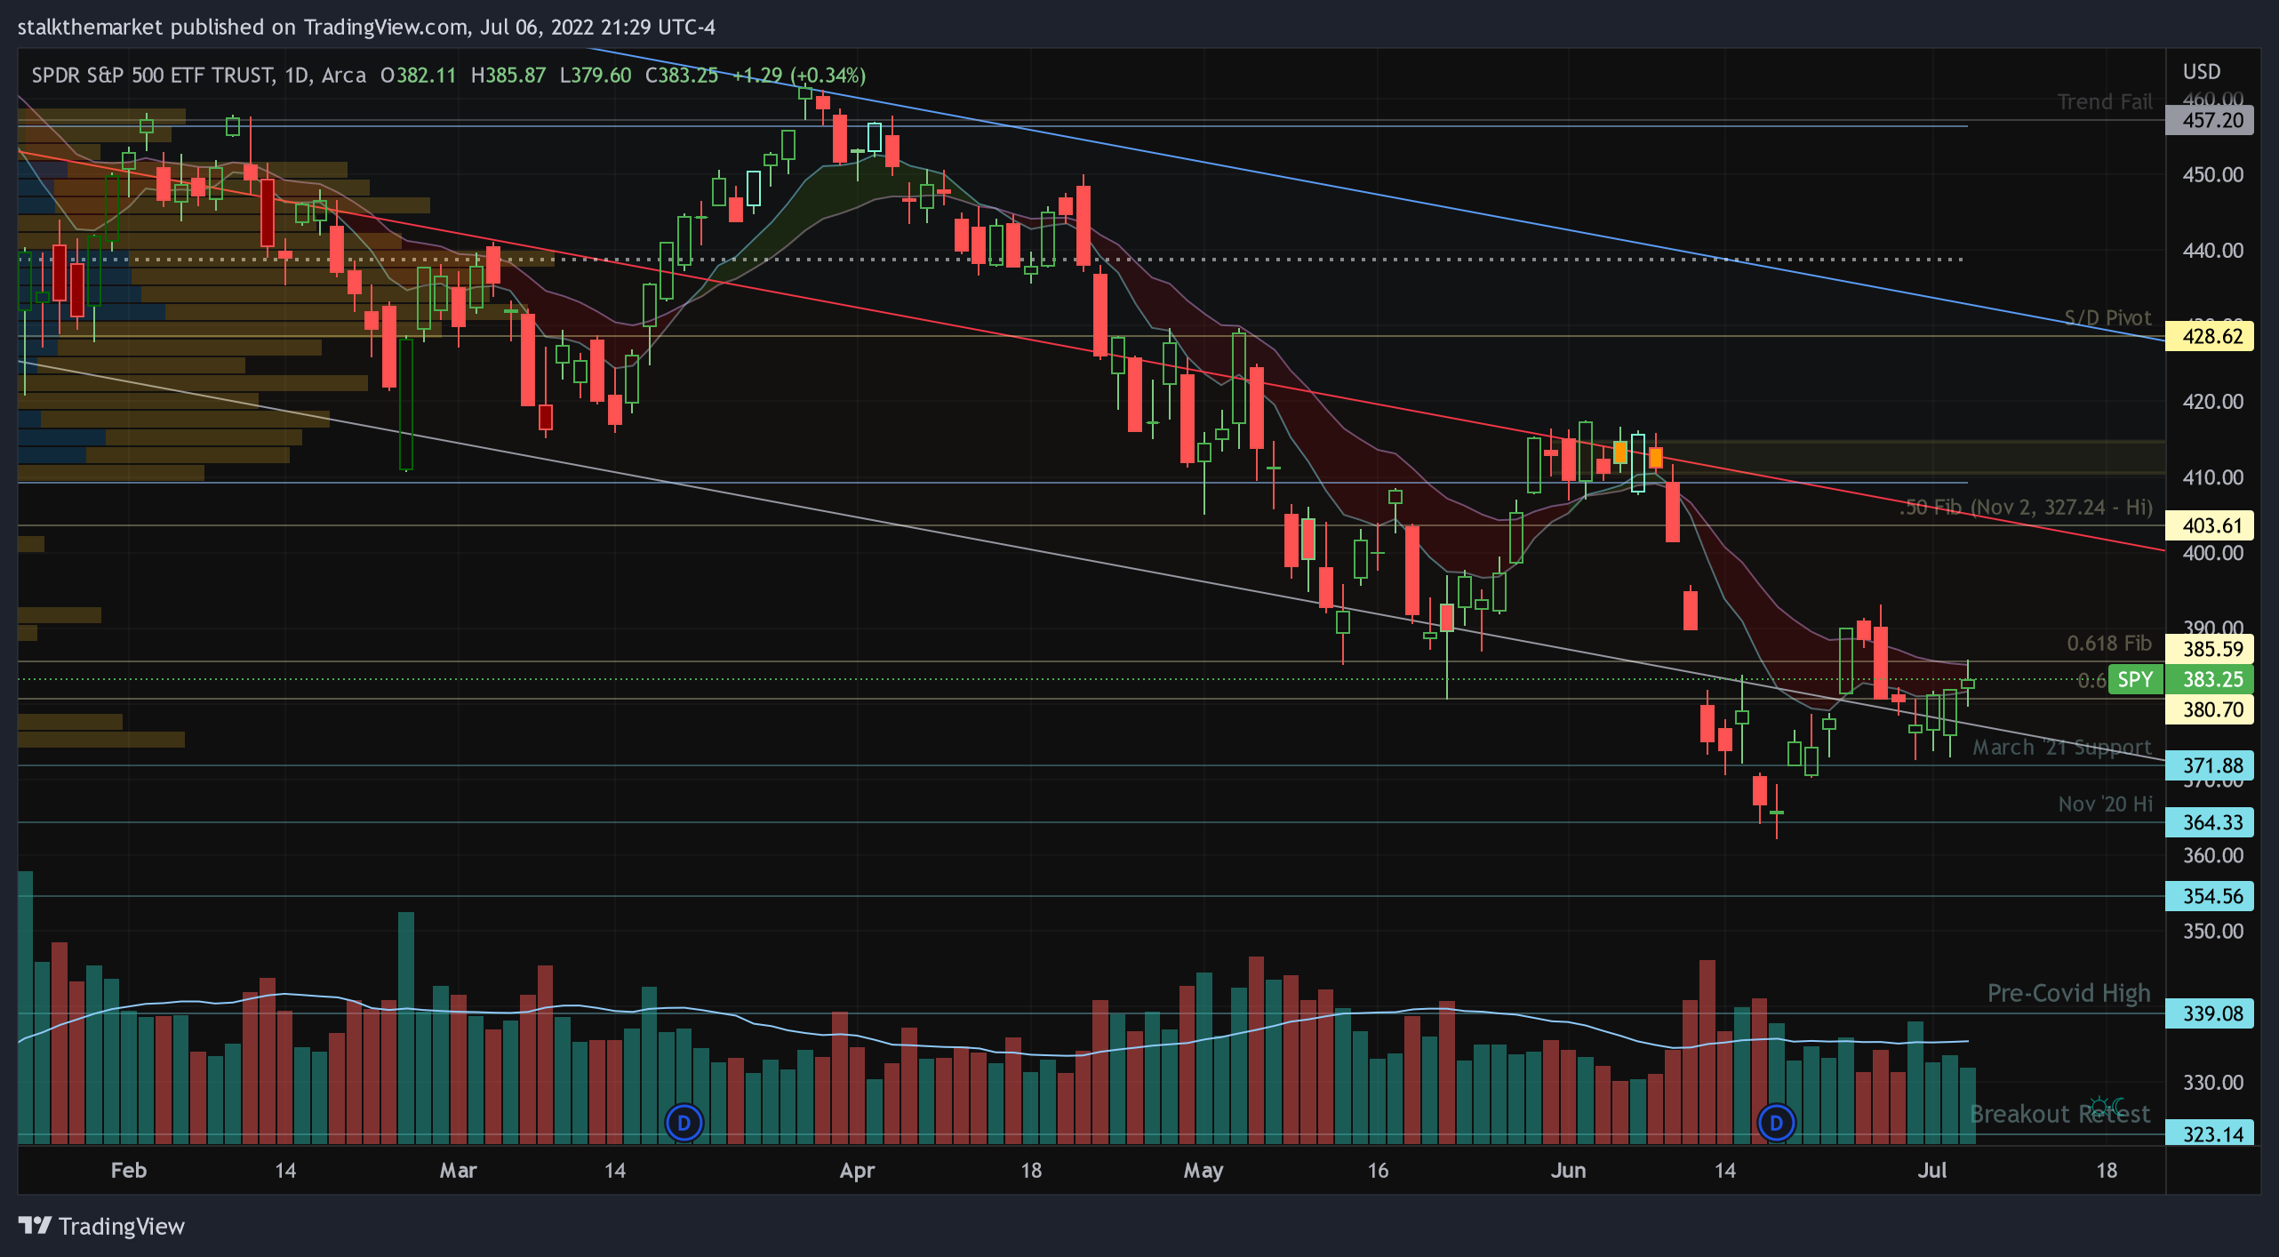This screenshot has height=1257, width=2279.
Task: Click the 'March '21 Support' annotation
Action: pos(2061,747)
